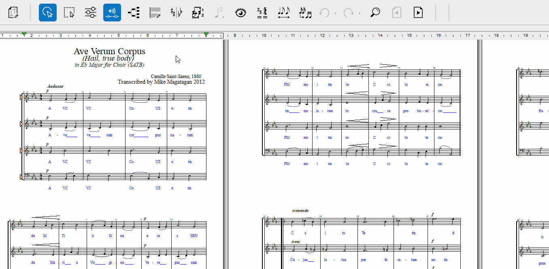
Task: Open the mixer sliders settings icon
Action: click(x=91, y=13)
